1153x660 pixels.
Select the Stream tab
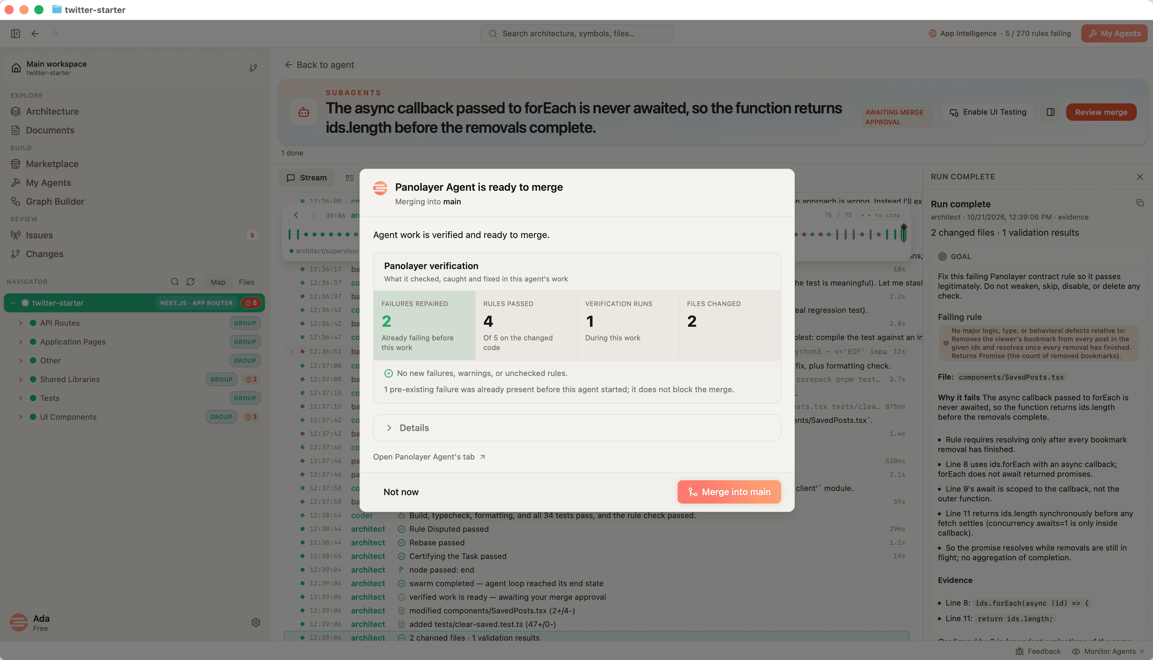307,178
